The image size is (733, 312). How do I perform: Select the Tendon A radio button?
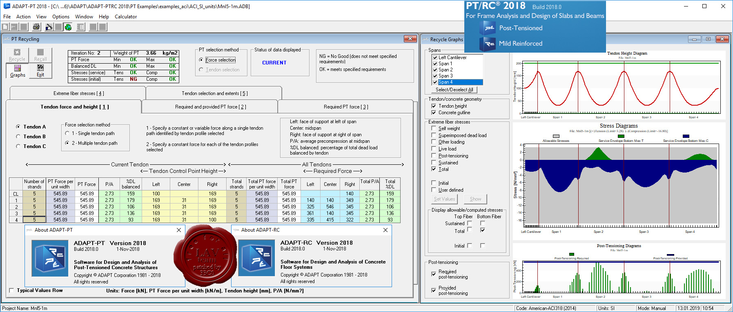pos(18,127)
